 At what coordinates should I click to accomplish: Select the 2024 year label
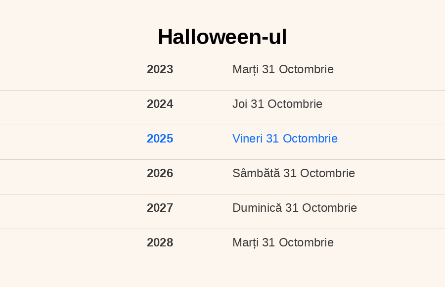coord(160,104)
